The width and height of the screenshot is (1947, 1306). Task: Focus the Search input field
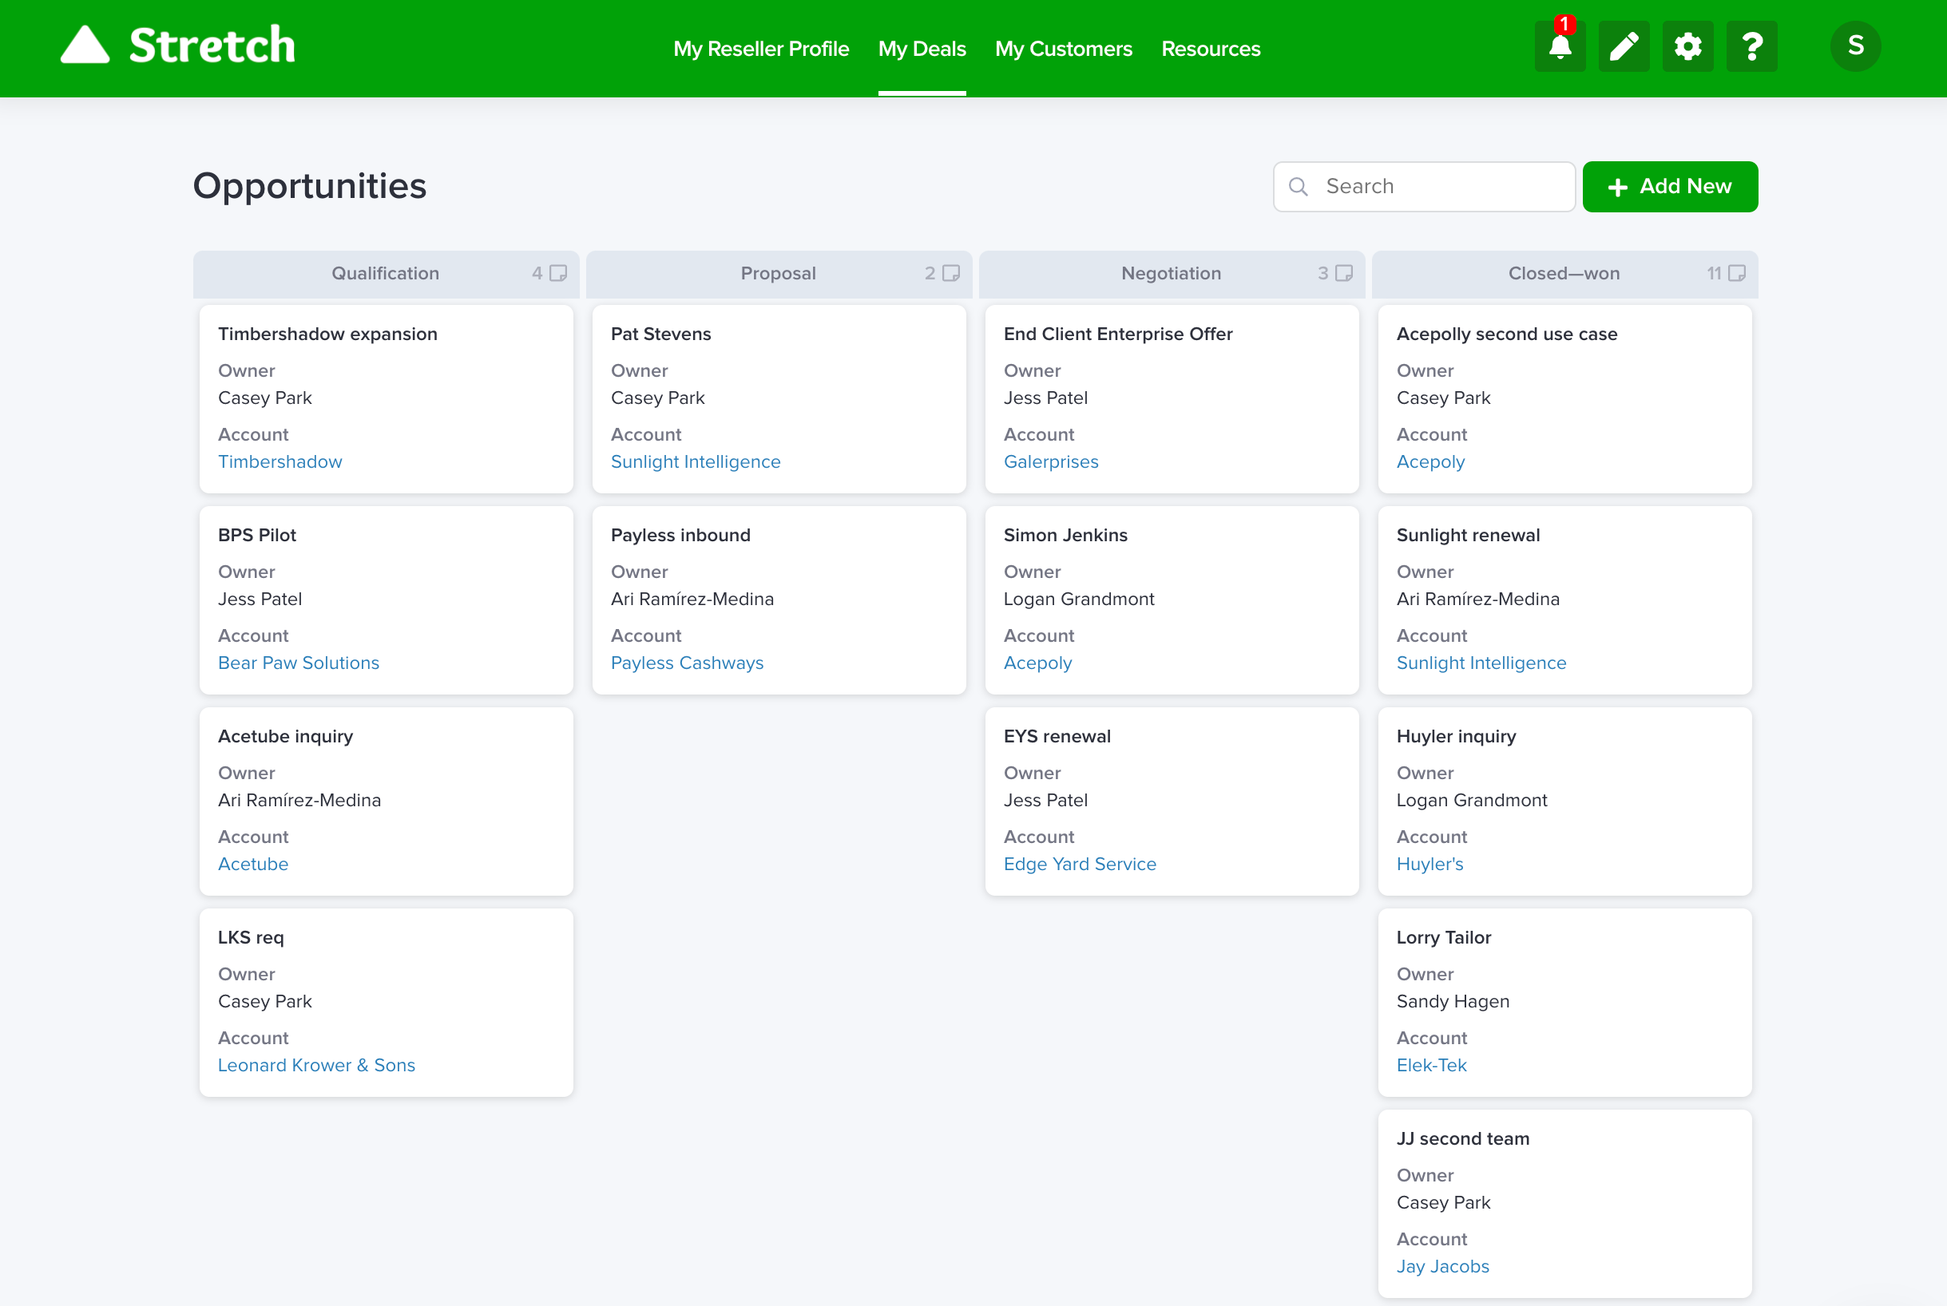(x=1424, y=187)
